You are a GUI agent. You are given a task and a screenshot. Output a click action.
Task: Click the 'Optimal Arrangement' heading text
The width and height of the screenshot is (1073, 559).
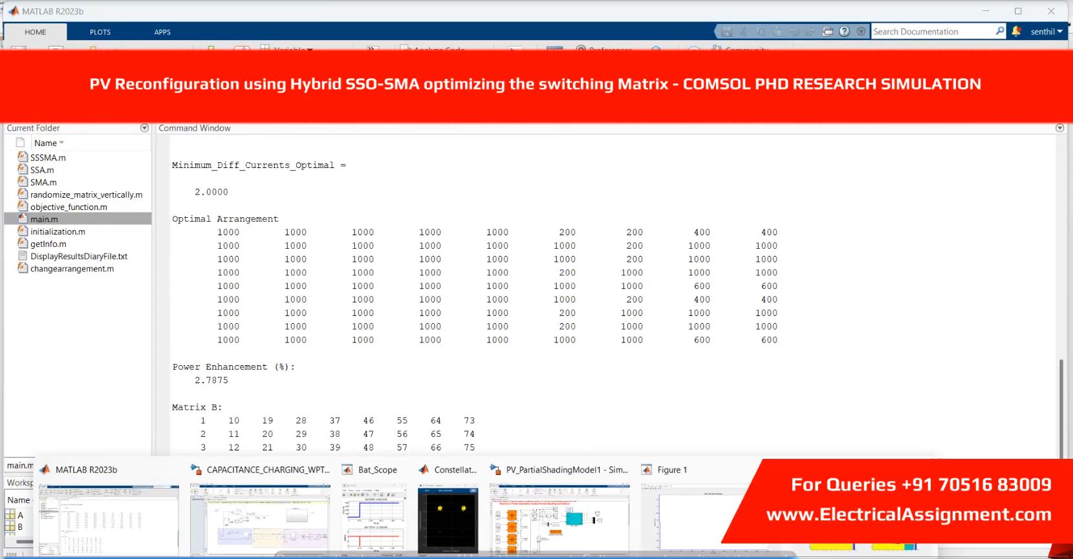(x=225, y=219)
